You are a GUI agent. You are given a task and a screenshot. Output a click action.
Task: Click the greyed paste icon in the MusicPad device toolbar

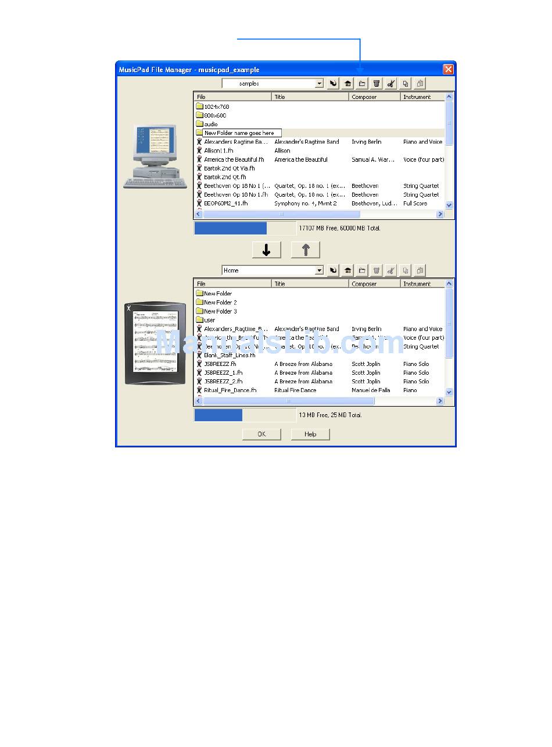[420, 271]
